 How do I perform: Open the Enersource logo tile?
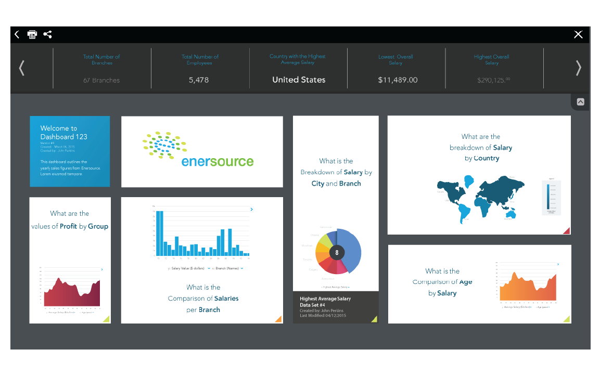(202, 151)
